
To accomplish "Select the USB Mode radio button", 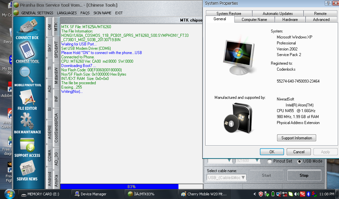I will coord(300,161).
